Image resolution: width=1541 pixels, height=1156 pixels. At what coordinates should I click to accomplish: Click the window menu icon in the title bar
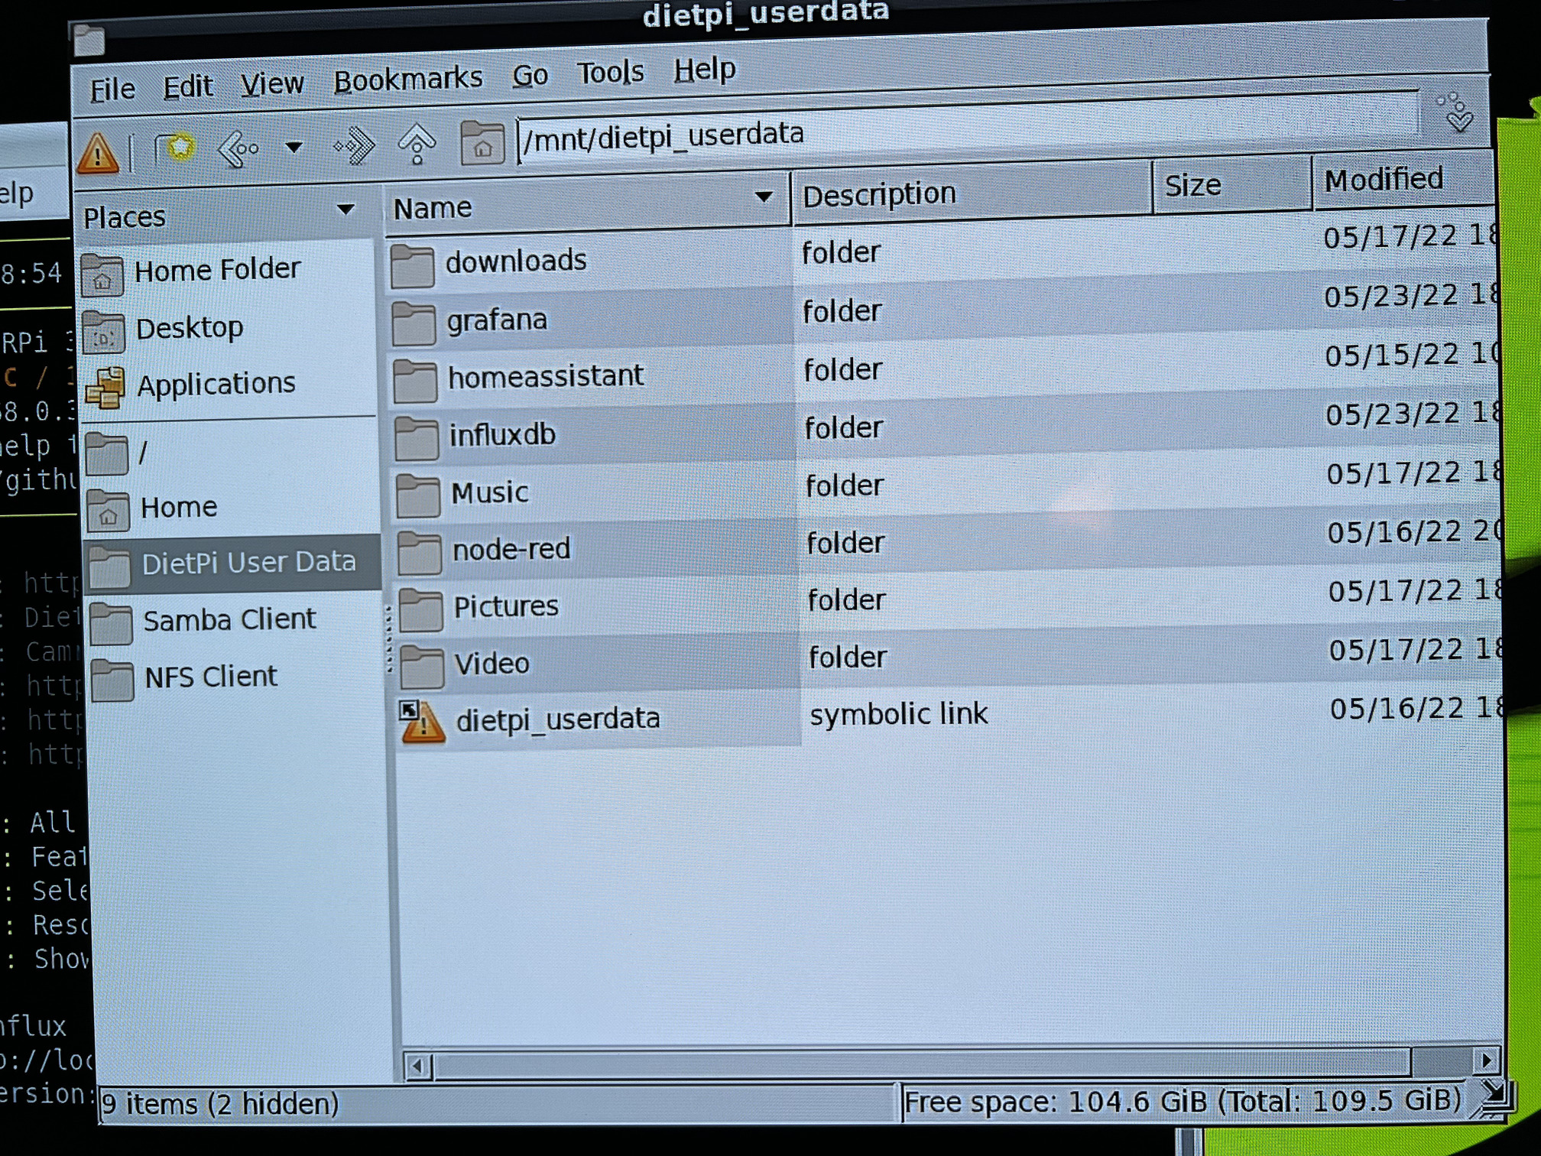point(89,41)
